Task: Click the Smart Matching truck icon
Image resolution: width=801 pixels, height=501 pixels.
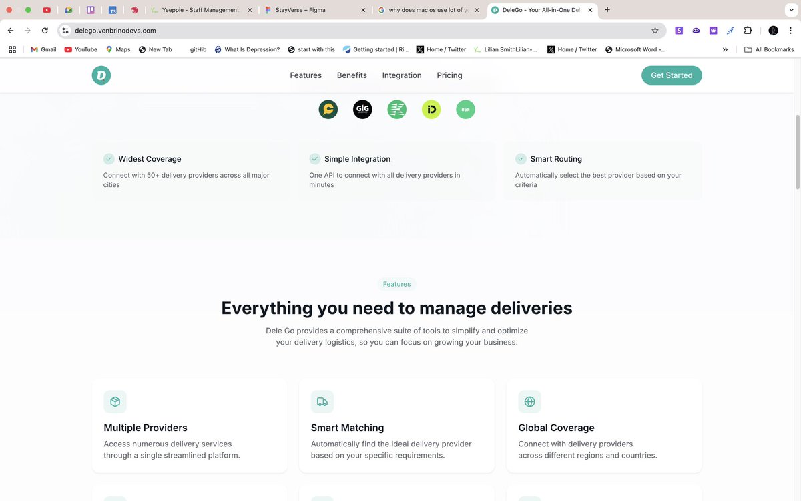Action: click(x=322, y=401)
